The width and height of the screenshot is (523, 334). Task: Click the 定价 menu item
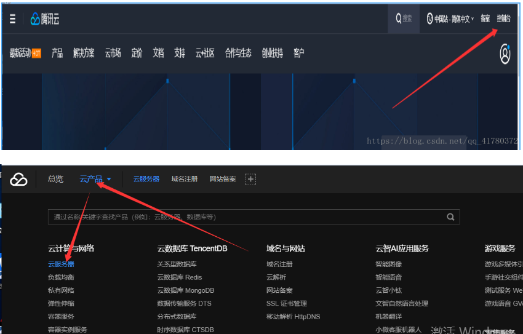pos(137,53)
